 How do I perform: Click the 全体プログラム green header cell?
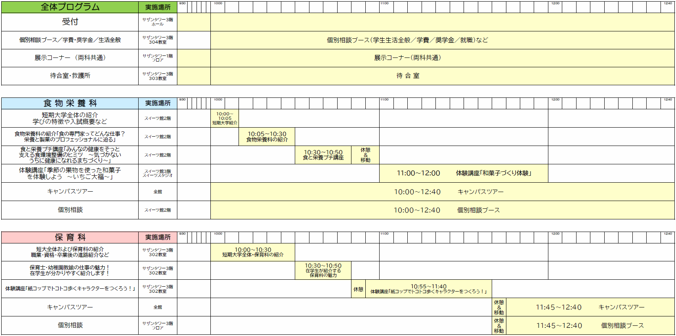click(70, 7)
